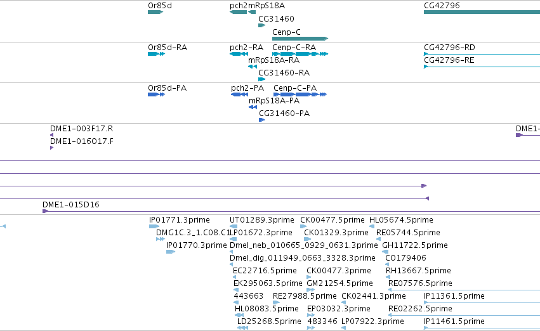Open the GH11722.5prime EST label
The width and height of the screenshot is (540, 331).
click(x=415, y=245)
